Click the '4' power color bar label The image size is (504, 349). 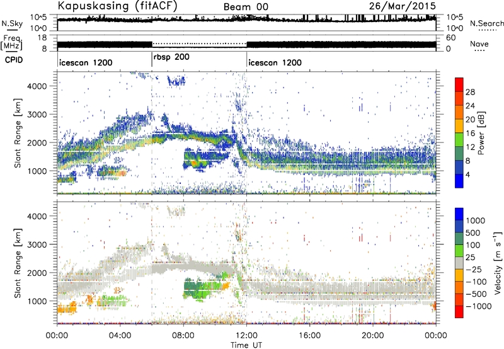pos(468,174)
